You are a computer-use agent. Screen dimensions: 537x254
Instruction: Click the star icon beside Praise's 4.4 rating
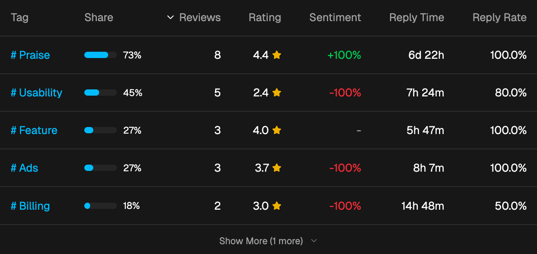pyautogui.click(x=276, y=55)
